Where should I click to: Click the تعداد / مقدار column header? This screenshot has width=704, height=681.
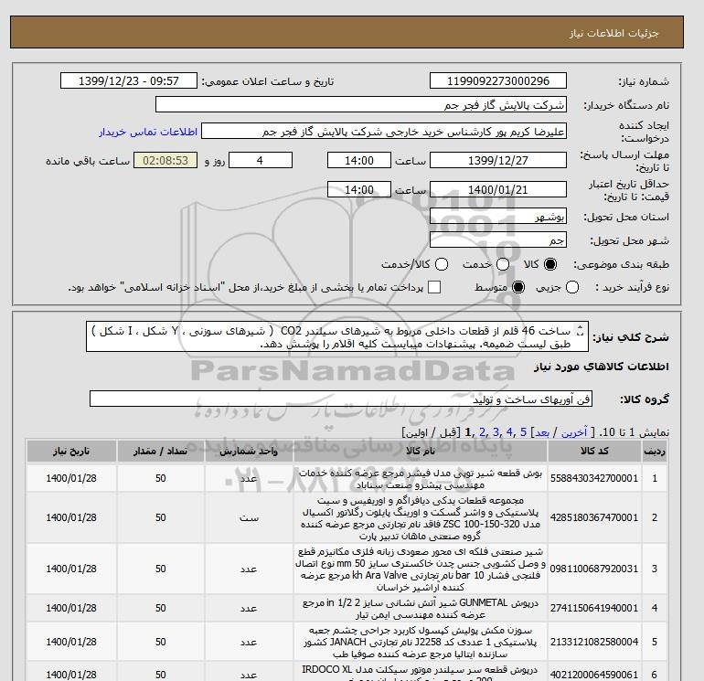tap(160, 452)
